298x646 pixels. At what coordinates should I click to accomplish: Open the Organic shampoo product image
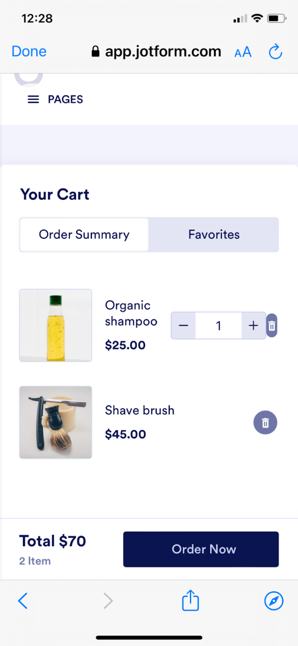(x=56, y=325)
